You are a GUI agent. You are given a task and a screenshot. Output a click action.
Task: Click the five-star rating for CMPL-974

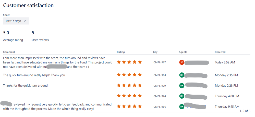(x=129, y=96)
